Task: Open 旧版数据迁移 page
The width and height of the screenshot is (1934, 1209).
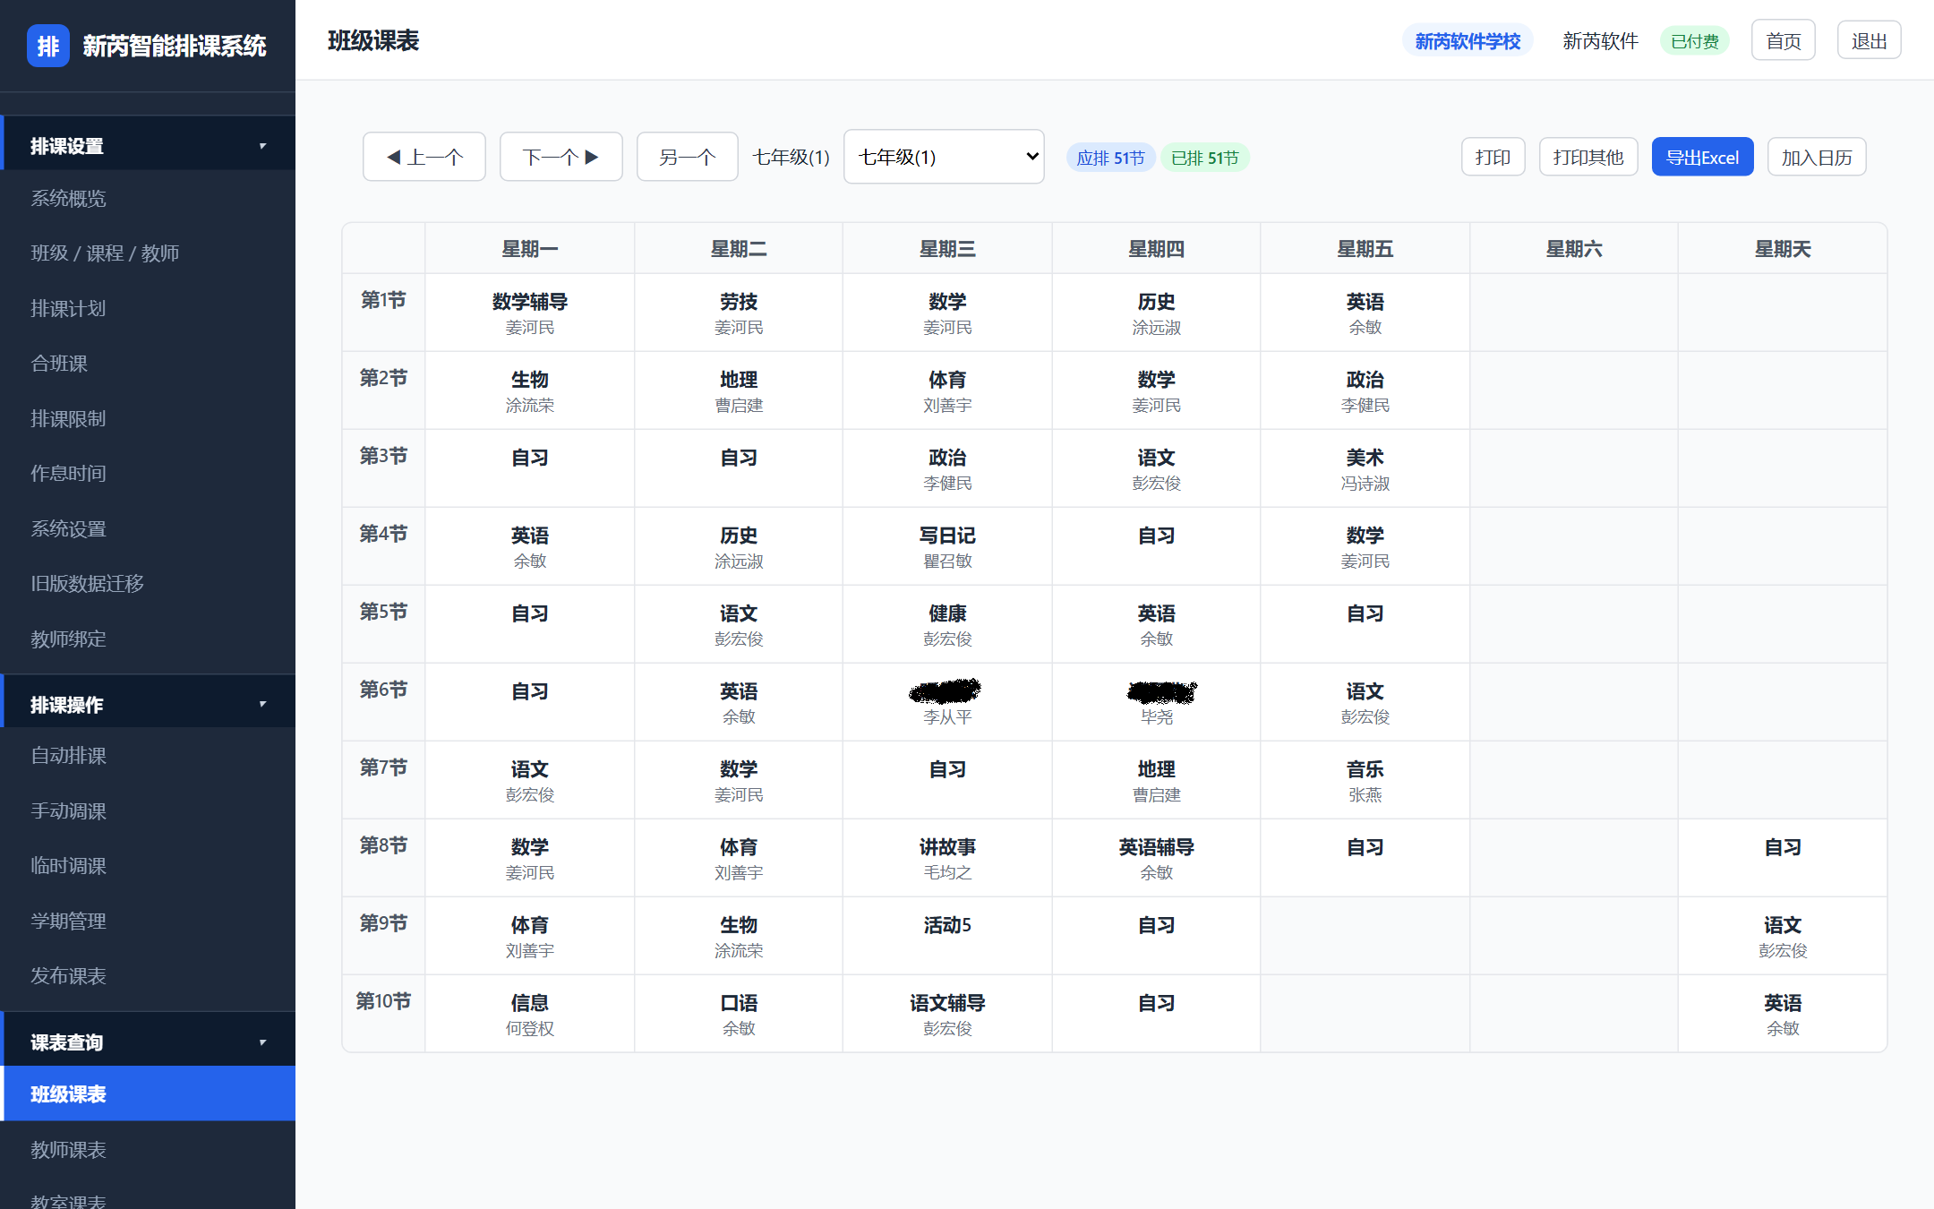Action: (x=148, y=584)
